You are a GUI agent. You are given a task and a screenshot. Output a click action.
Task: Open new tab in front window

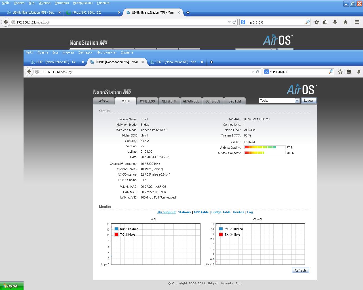[211, 62]
